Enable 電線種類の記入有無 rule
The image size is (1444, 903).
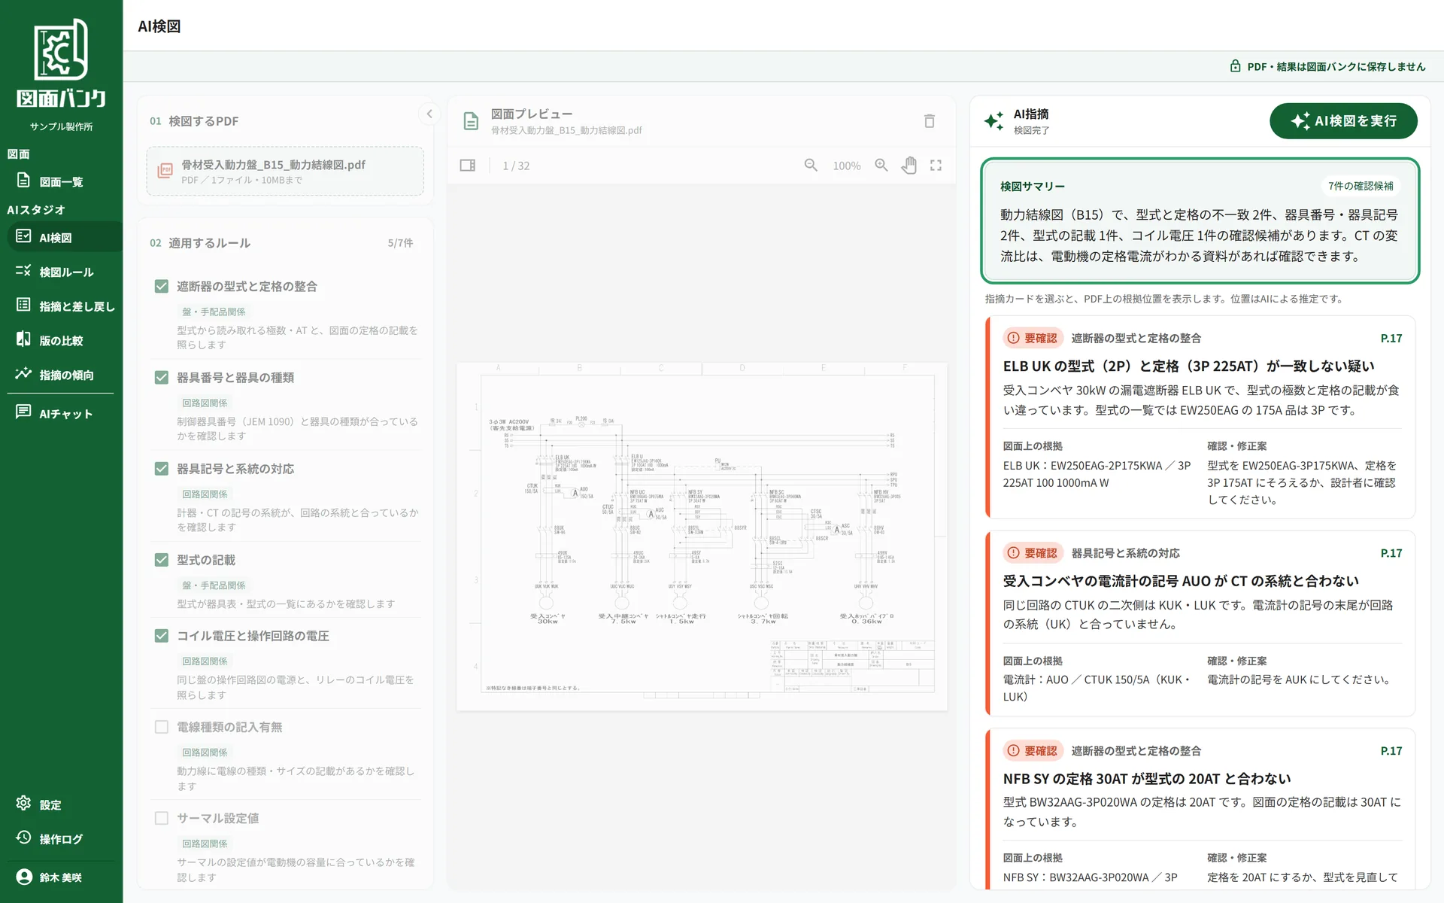[x=161, y=727]
